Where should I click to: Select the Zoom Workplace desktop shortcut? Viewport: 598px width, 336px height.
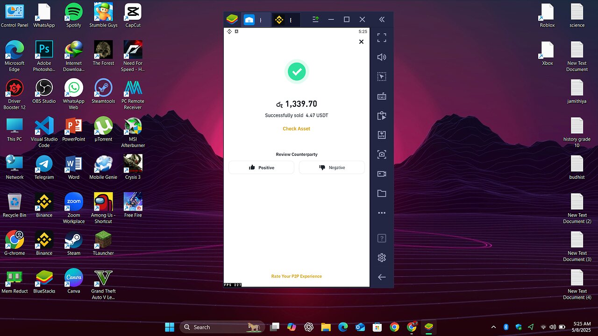[x=73, y=208]
